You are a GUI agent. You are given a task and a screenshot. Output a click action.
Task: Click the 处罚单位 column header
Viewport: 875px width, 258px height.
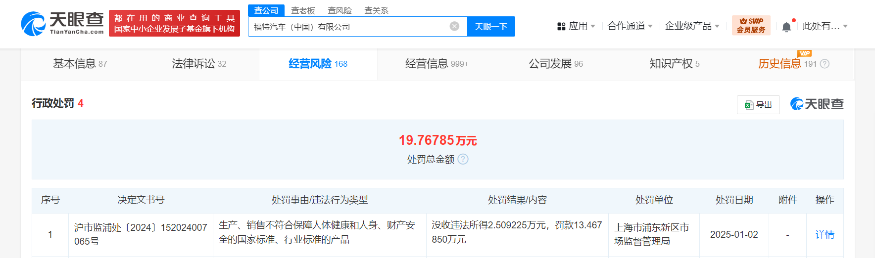coord(654,200)
